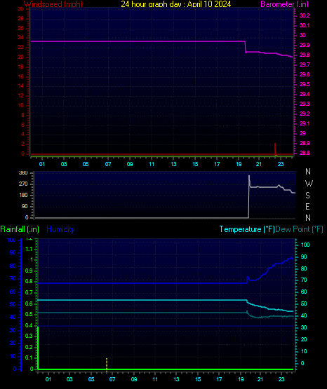Click the blue Humidity legend label
The image size is (327, 389).
(x=60, y=229)
